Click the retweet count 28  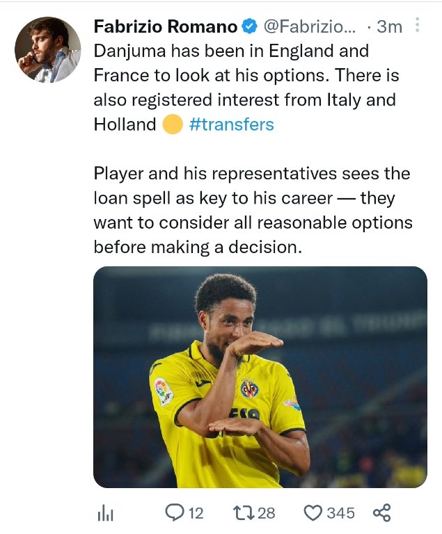point(267,513)
